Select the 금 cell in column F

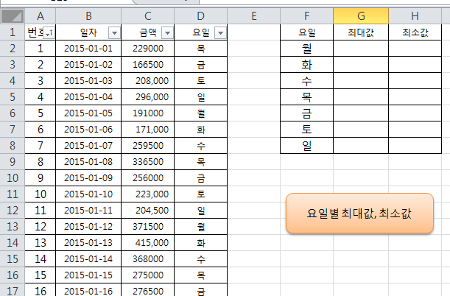[x=307, y=113]
